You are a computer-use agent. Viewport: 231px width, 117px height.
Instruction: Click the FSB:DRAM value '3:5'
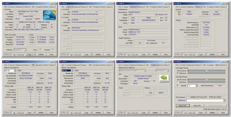point(206,25)
